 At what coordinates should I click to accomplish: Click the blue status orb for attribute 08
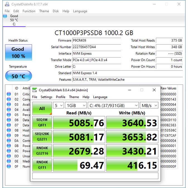(9, 130)
